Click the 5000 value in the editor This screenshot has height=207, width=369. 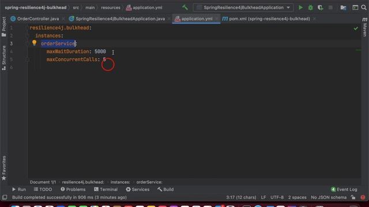(x=100, y=52)
